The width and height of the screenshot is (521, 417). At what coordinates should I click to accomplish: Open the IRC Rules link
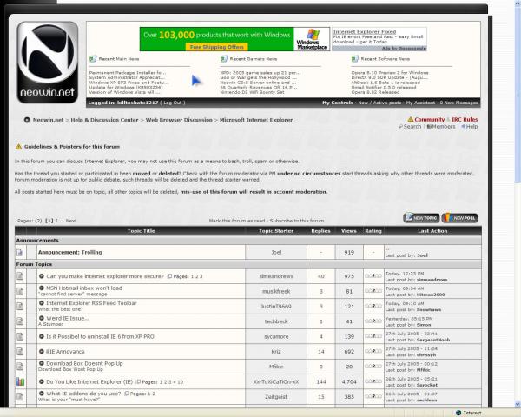[465, 119]
